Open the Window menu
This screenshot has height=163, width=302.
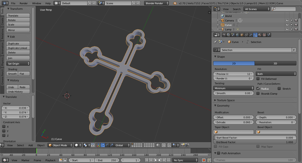pos(37,3)
